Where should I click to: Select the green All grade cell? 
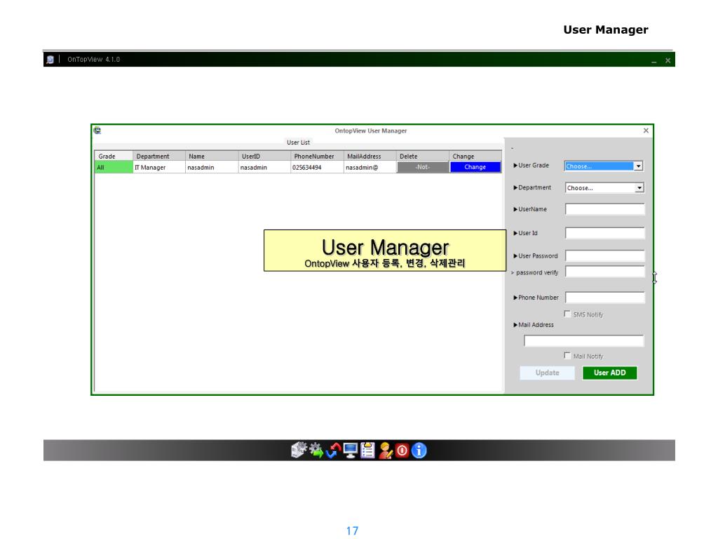click(x=114, y=167)
